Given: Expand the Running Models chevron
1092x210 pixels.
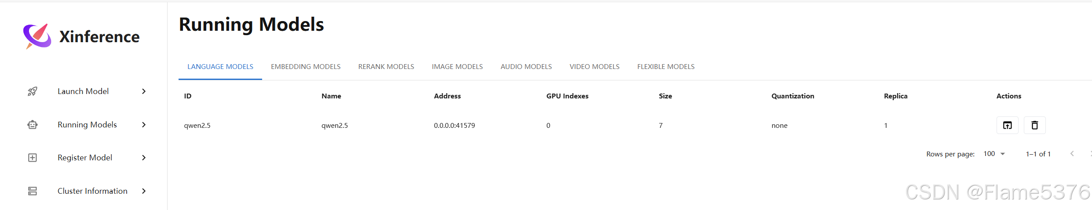Looking at the screenshot, I should point(144,125).
